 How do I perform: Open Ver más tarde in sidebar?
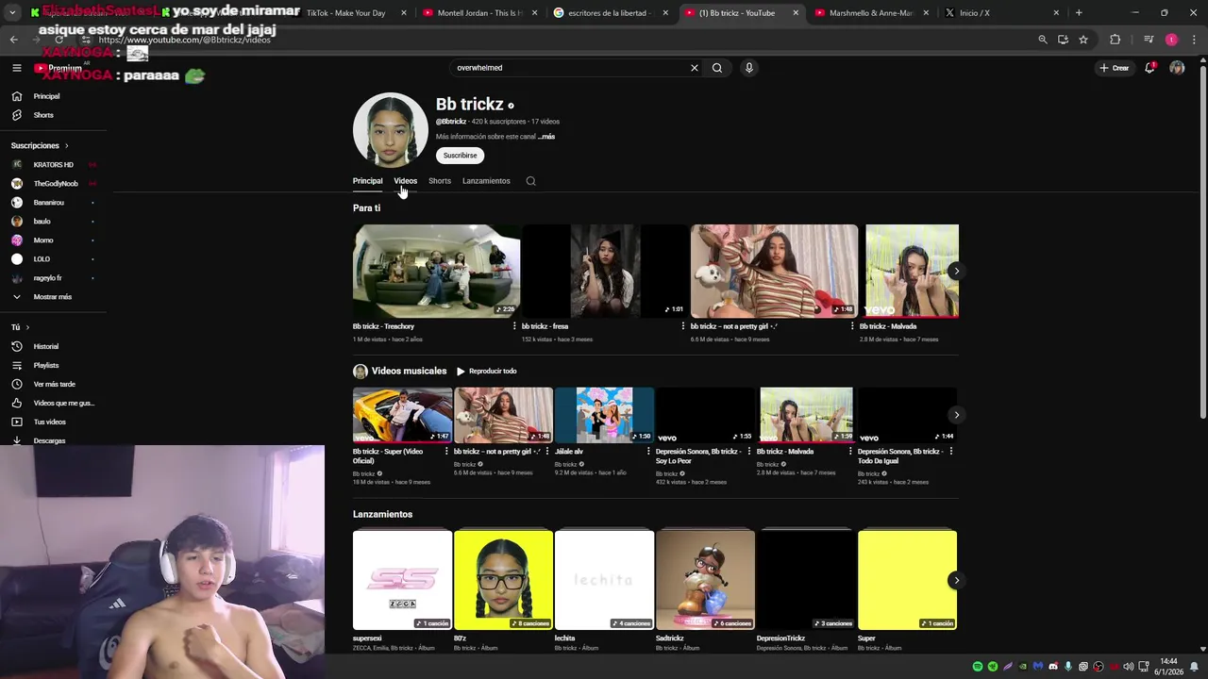[x=52, y=384]
